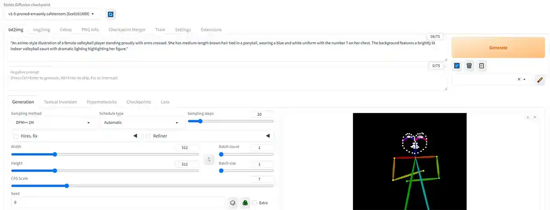Viewport: 550px width, 210px height.
Task: Open the Checkpoint Merger tab
Action: click(x=127, y=30)
